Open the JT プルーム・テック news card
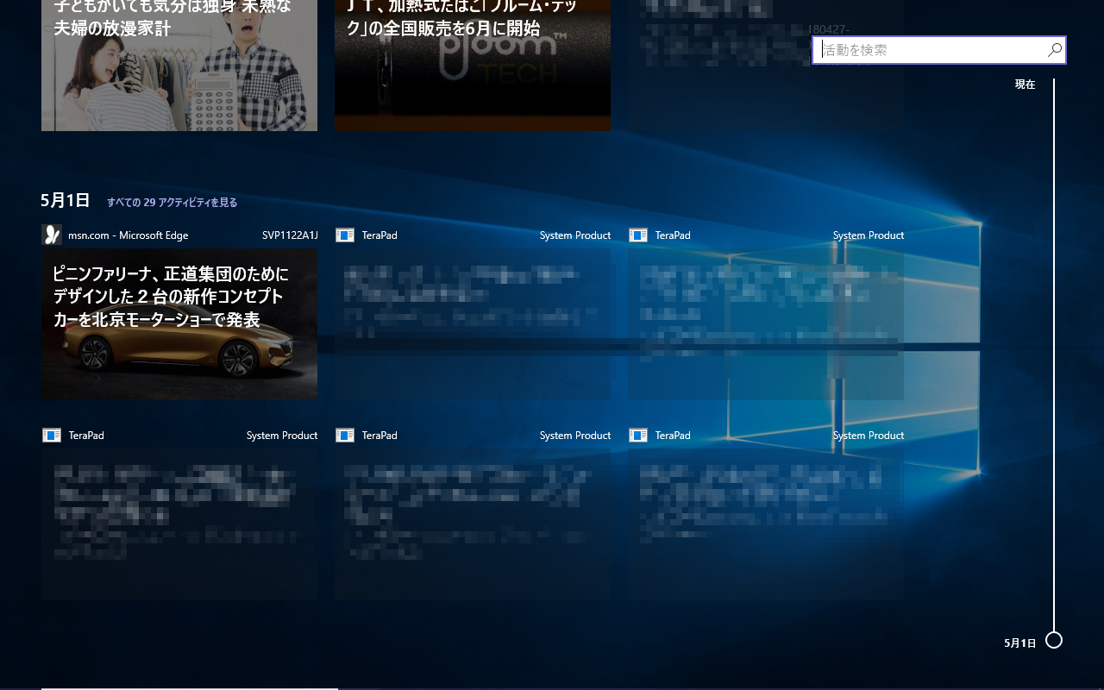Image resolution: width=1104 pixels, height=690 pixels. pyautogui.click(x=473, y=66)
